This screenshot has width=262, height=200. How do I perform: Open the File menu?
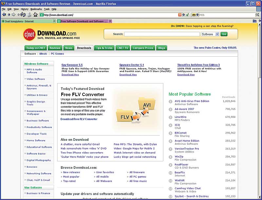4,9
